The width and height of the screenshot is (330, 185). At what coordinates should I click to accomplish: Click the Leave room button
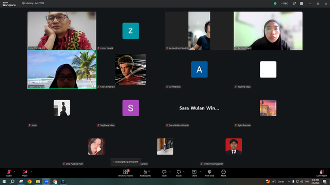click(322, 173)
